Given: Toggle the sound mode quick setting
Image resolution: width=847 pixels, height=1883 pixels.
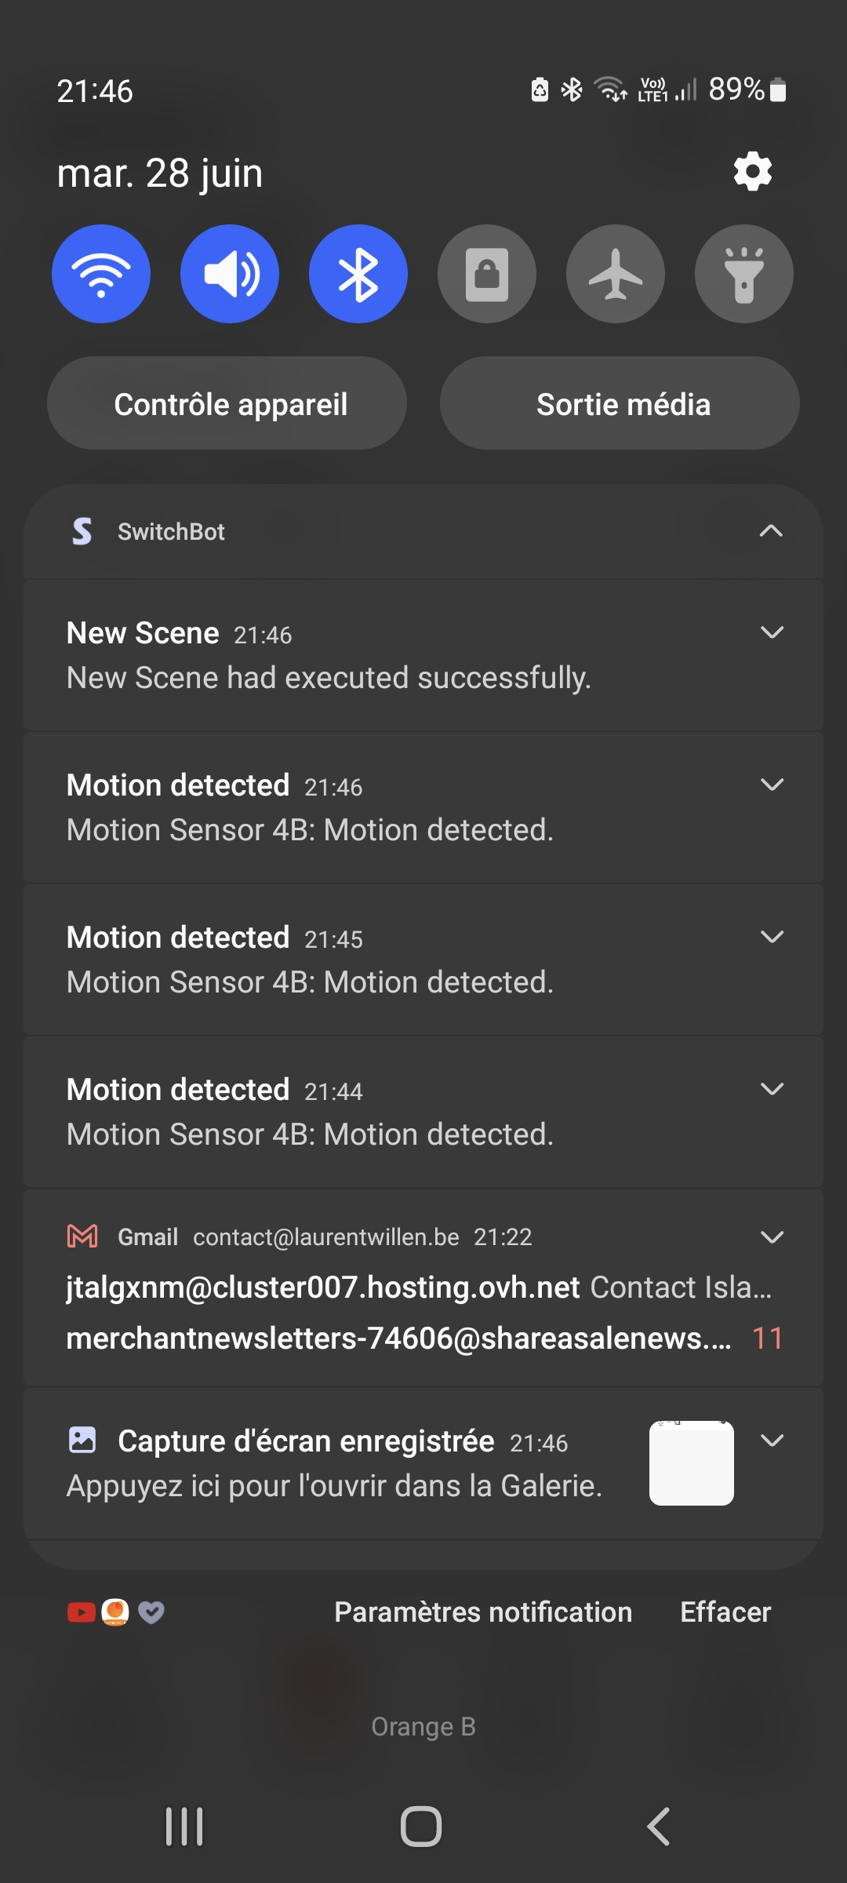Looking at the screenshot, I should pos(230,274).
